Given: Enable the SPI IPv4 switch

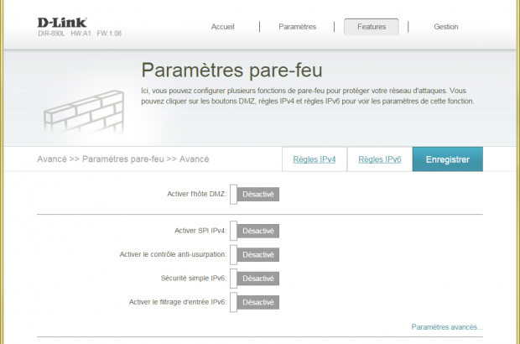Looking at the screenshot, I should click(x=255, y=231).
